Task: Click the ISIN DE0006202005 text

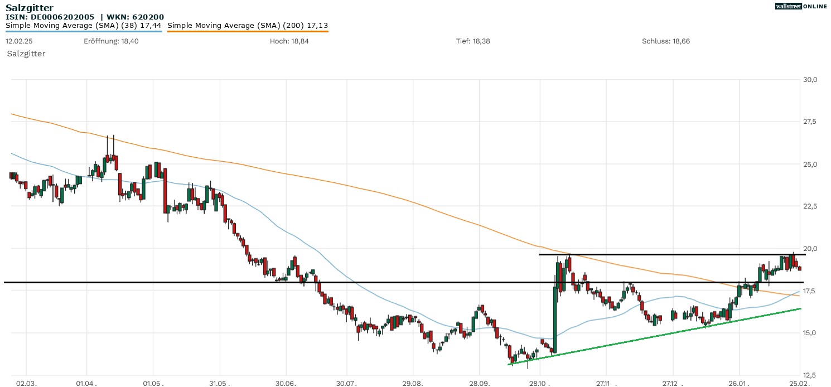Action: pyautogui.click(x=50, y=17)
